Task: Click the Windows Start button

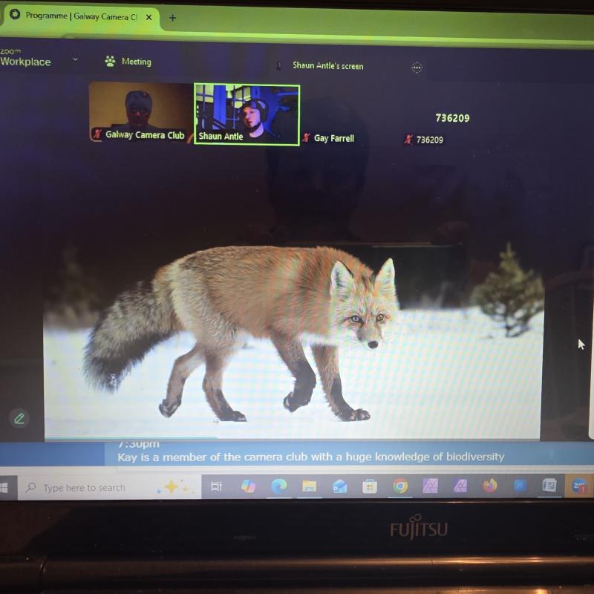Action: [x=4, y=488]
